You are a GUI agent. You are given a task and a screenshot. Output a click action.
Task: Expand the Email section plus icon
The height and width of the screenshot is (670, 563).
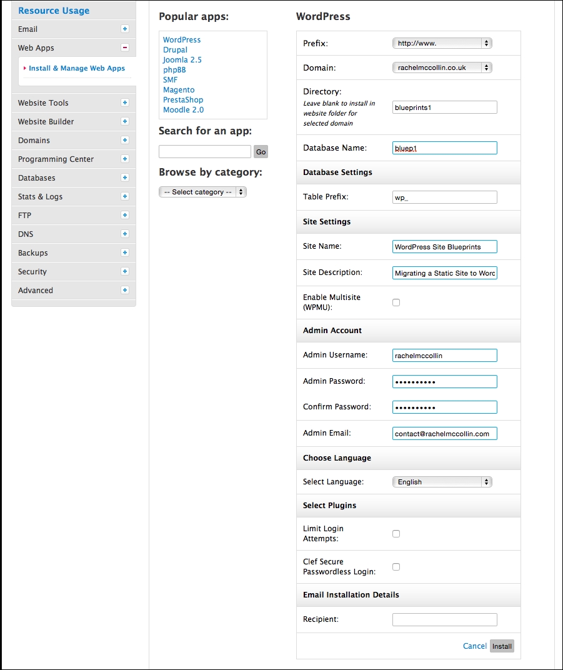tap(125, 29)
